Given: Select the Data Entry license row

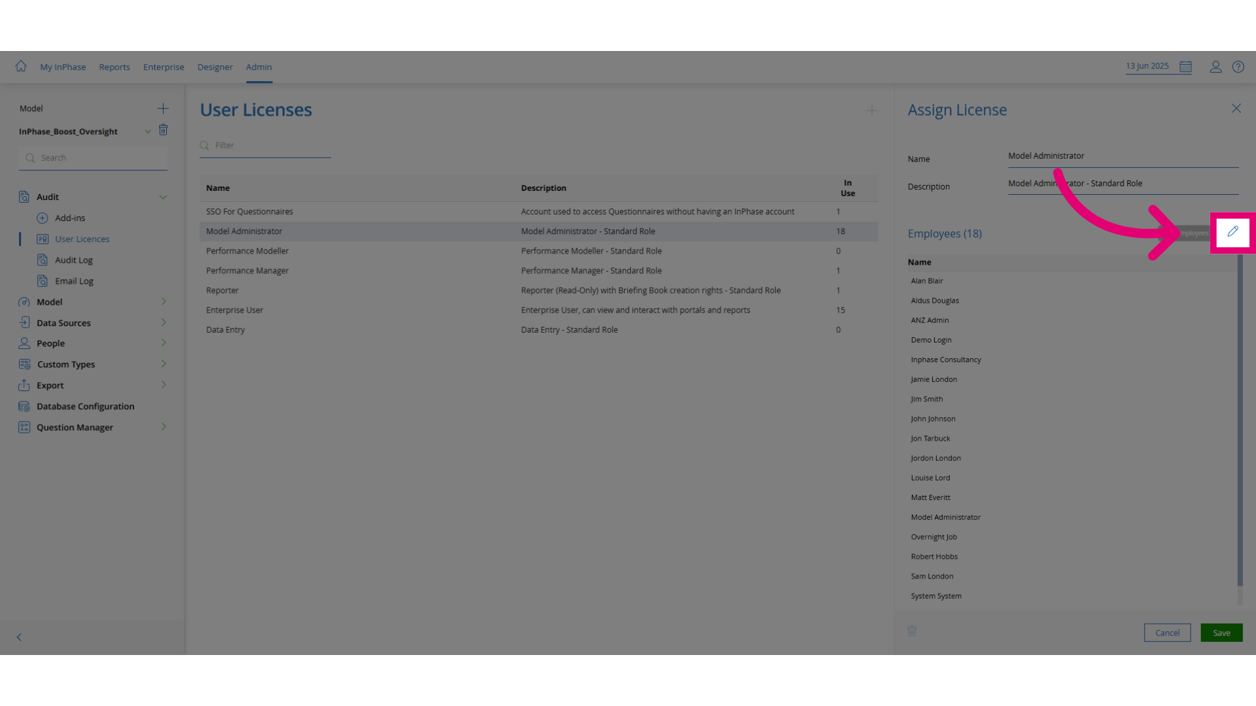Looking at the screenshot, I should click(x=538, y=329).
